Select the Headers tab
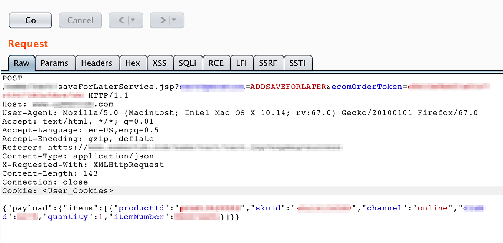The width and height of the screenshot is (503, 243). pyautogui.click(x=97, y=63)
